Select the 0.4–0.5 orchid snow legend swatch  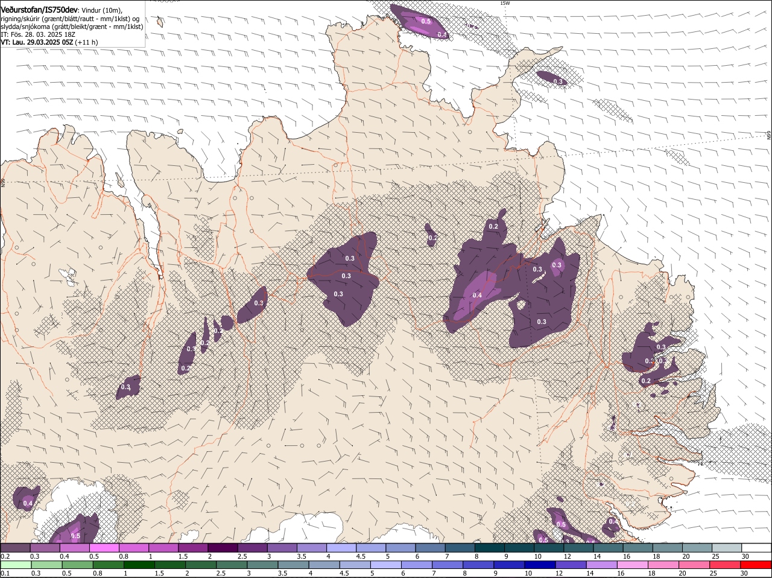tap(75, 547)
